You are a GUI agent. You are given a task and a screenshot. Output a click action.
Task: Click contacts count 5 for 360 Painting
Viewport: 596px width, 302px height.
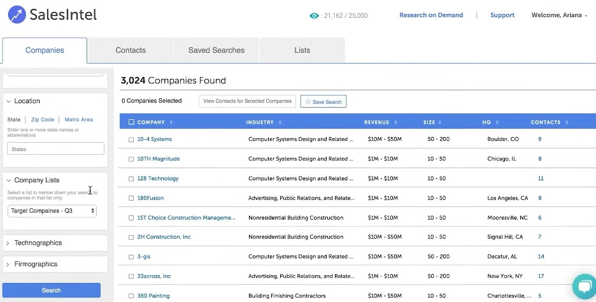540,296
